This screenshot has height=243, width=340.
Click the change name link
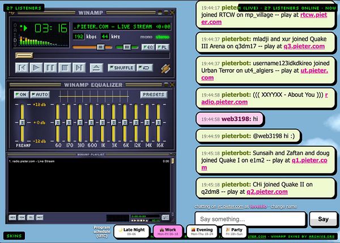tap(284, 207)
